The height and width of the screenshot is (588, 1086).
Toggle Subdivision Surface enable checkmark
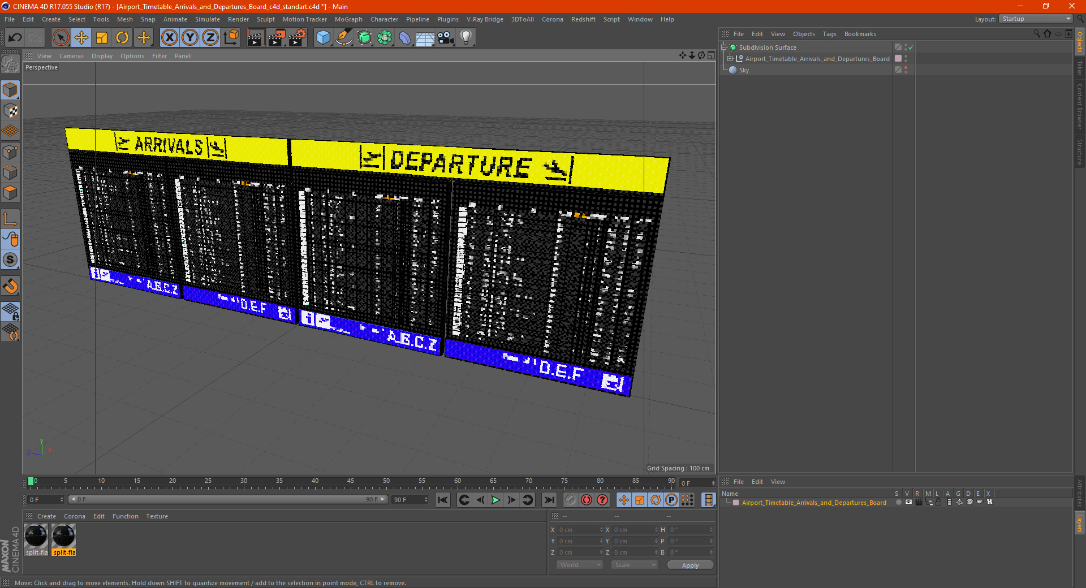[911, 47]
